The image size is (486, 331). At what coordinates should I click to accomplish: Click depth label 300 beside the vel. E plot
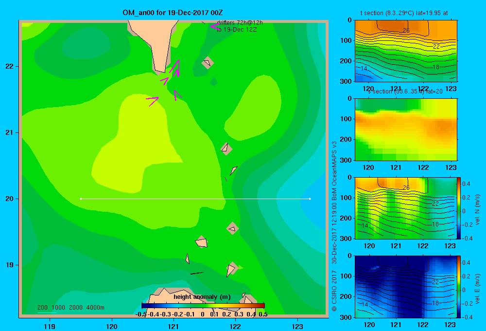pyautogui.click(x=346, y=317)
